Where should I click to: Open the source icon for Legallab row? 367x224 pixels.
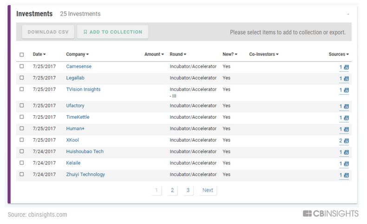tap(346, 79)
